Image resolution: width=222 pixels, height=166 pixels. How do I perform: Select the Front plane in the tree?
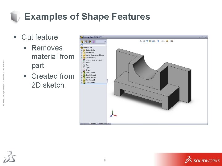tap(86, 62)
